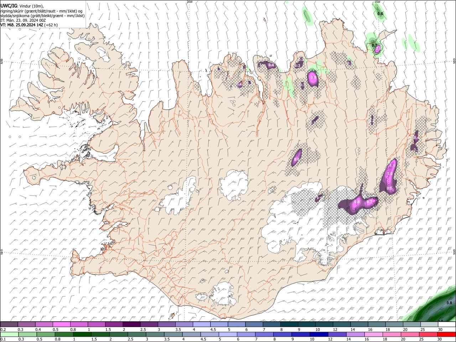Click the white 30 swatch in the upper legend row
456x342 pixels.
coord(447,325)
